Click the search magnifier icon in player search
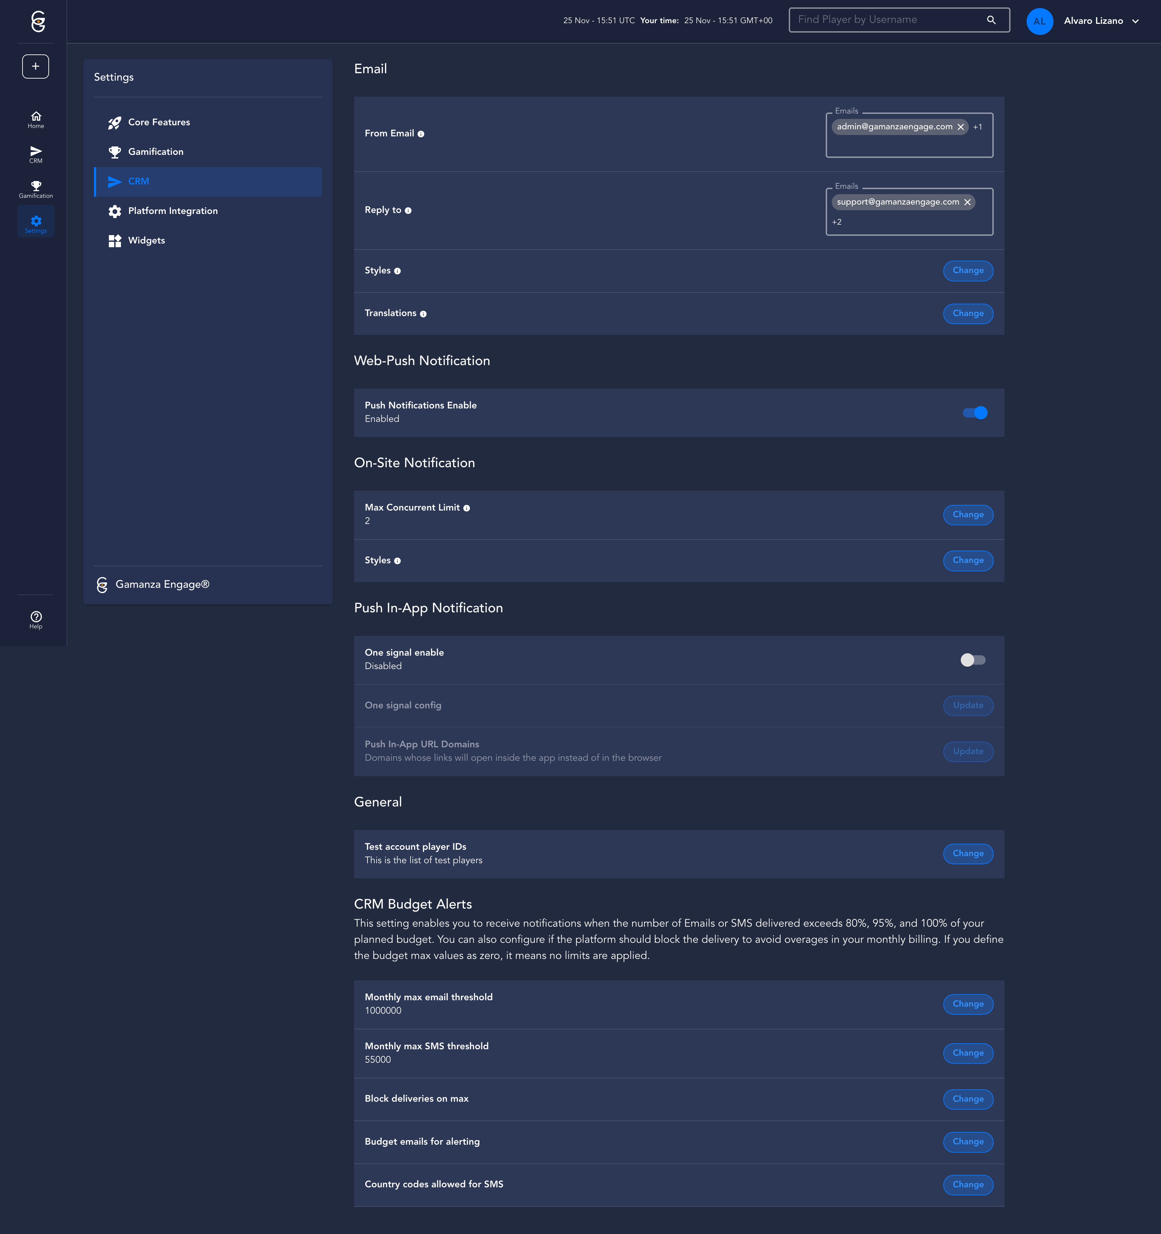 pos(991,20)
